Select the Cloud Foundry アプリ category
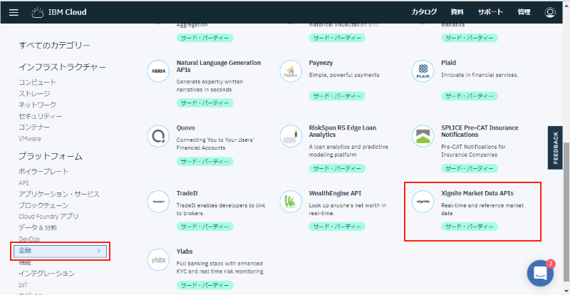Viewport: 570px width, 295px height. pyautogui.click(x=48, y=217)
